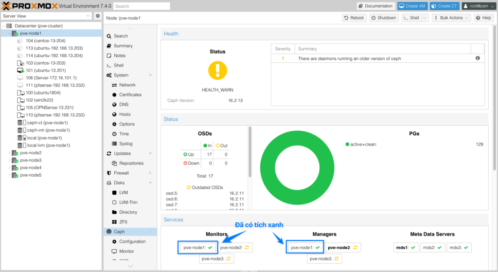Click the Repositories files icon
The width and height of the screenshot is (498, 272).
click(x=114, y=163)
